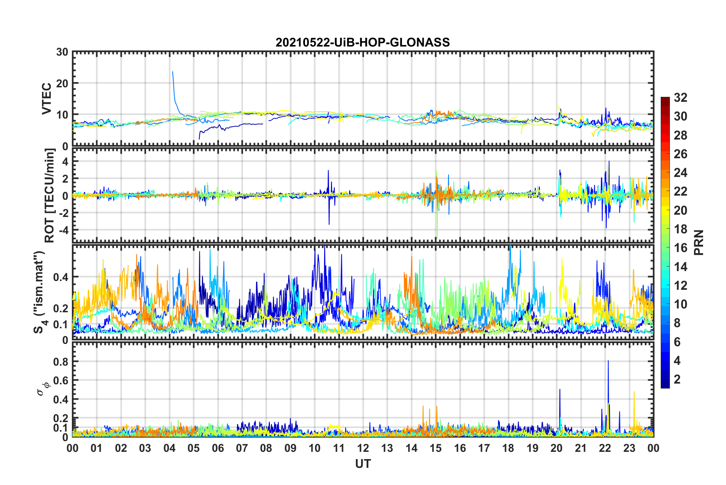The height and width of the screenshot is (485, 726).
Task: Click the -4 tick on ROT axis
Action: click(x=63, y=230)
